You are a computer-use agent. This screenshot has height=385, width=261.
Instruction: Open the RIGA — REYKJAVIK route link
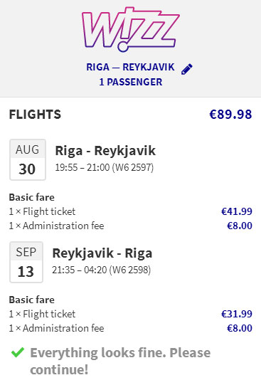coord(130,67)
